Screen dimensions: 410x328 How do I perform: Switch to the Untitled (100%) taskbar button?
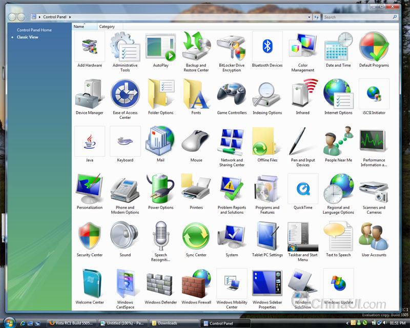pyautogui.click(x=122, y=323)
